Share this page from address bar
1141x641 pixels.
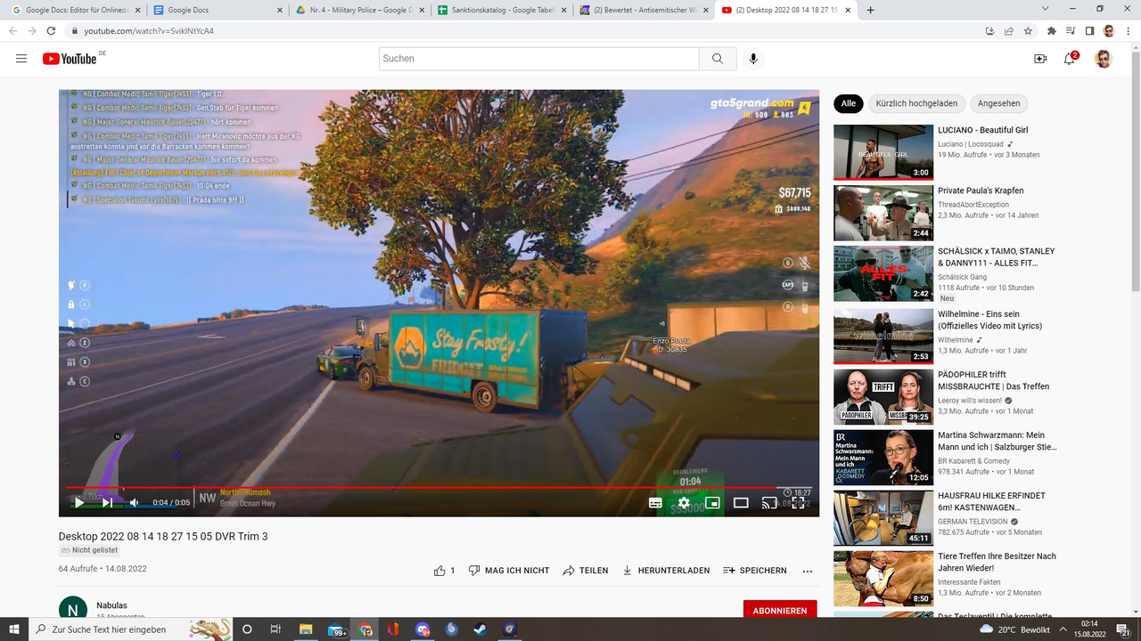click(x=1009, y=30)
